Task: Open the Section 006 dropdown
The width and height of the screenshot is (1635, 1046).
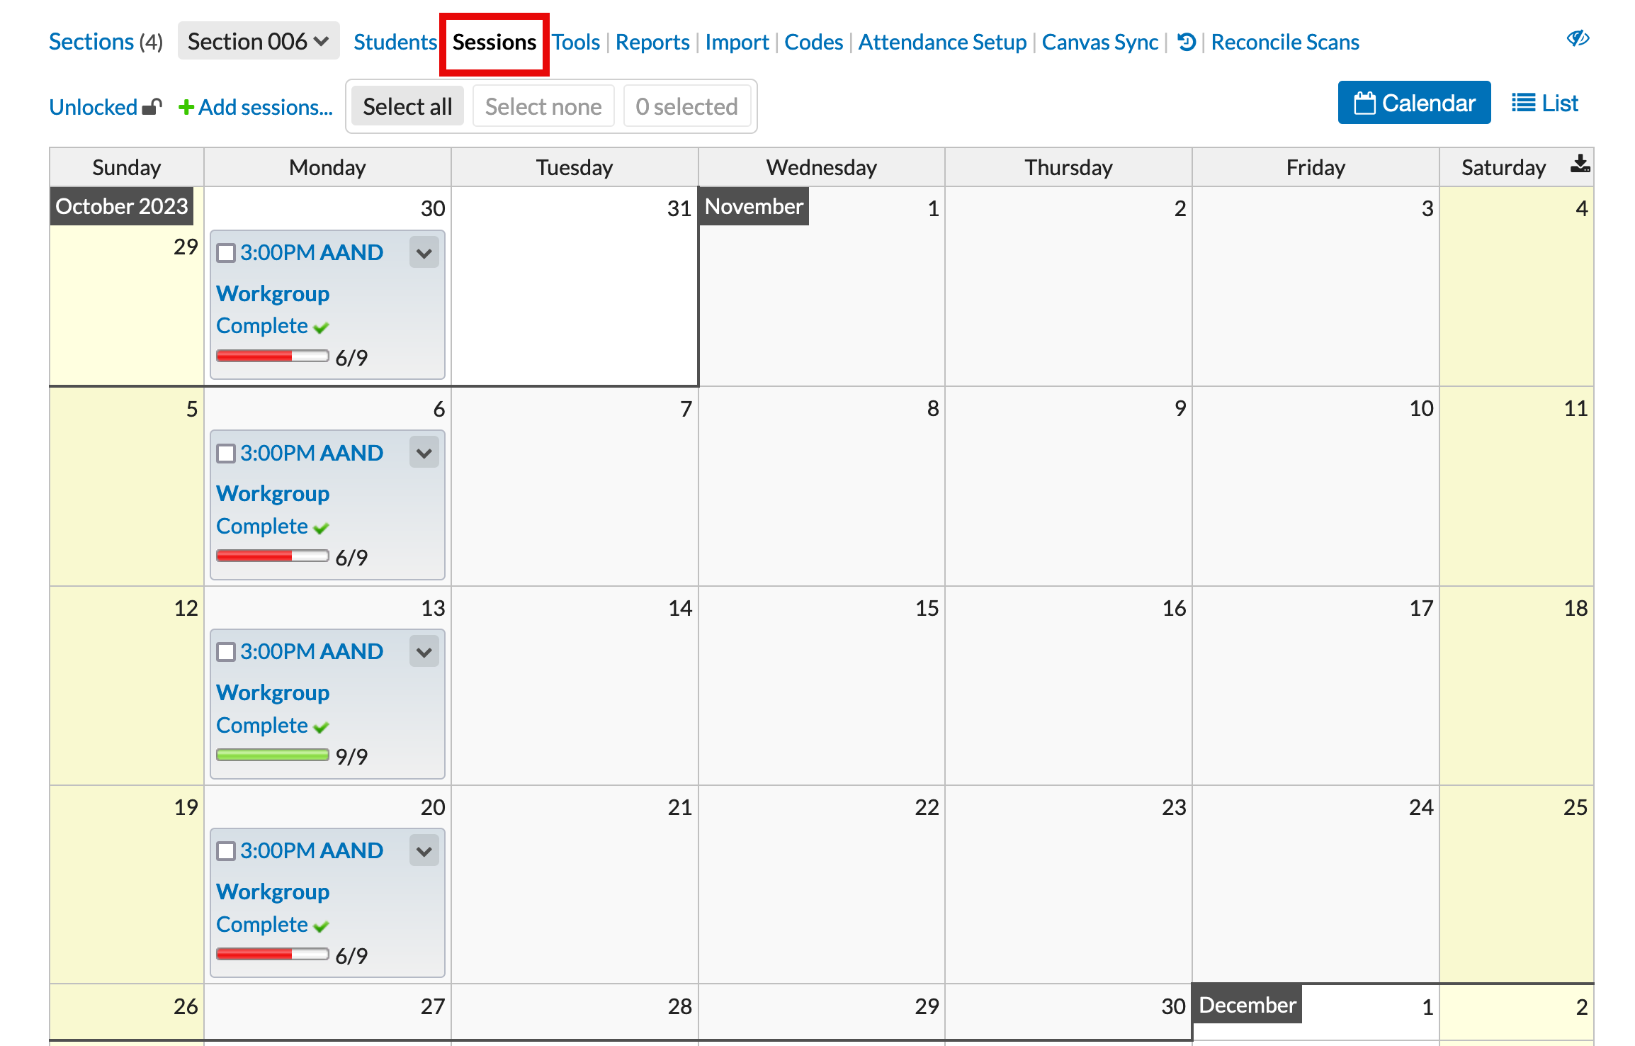Action: 259,42
